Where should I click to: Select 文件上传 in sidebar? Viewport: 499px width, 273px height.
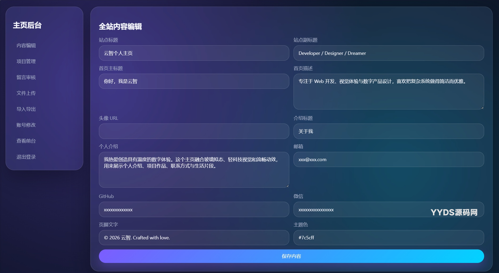point(26,93)
